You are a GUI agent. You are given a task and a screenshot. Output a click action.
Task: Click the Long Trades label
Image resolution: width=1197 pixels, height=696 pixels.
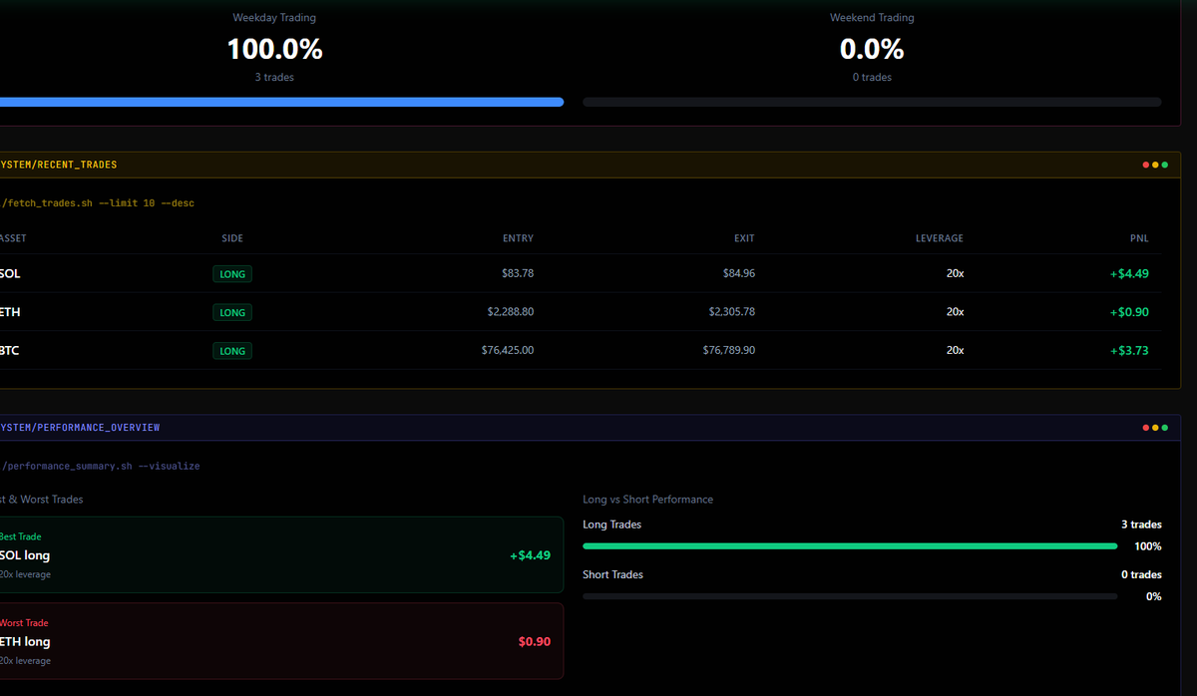pyautogui.click(x=612, y=524)
